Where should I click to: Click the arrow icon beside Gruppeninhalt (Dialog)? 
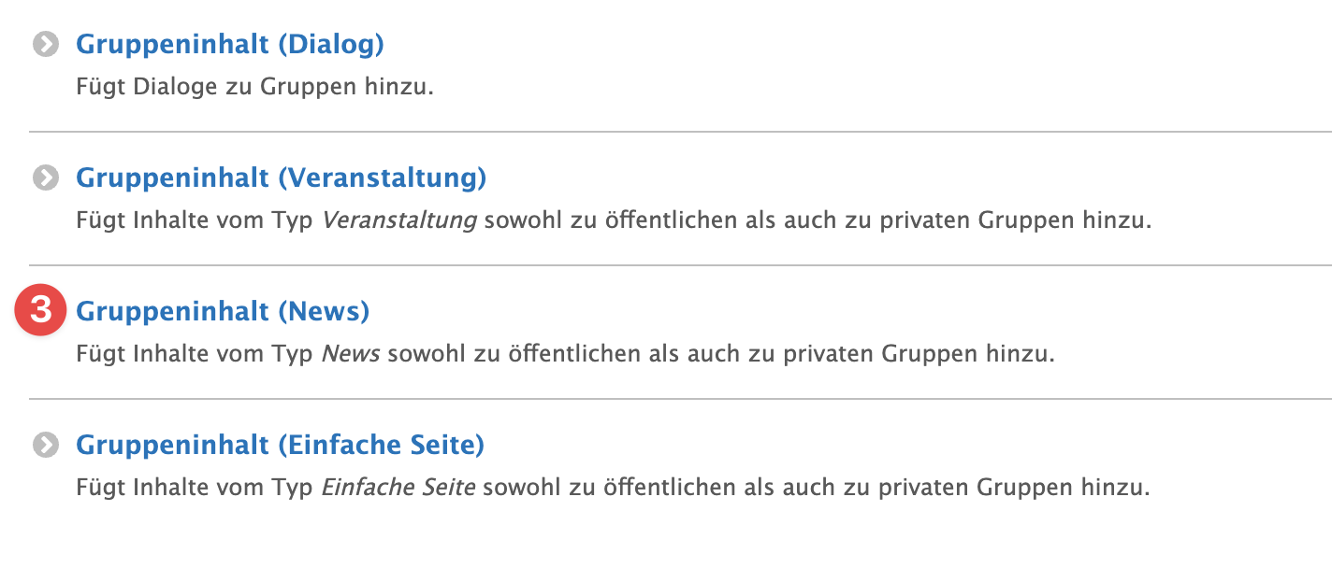pyautogui.click(x=44, y=45)
